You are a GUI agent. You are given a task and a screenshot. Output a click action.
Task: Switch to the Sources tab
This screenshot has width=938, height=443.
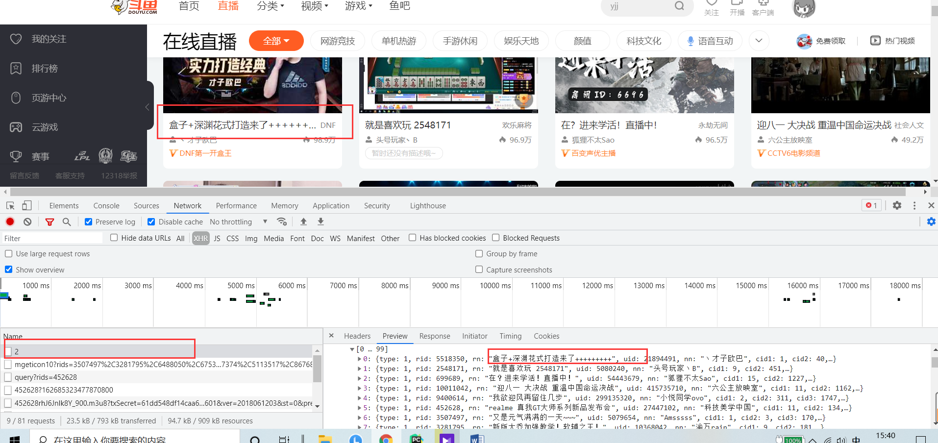147,206
